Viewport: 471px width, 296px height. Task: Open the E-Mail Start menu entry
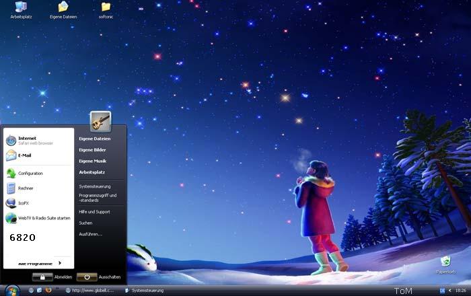coord(38,155)
